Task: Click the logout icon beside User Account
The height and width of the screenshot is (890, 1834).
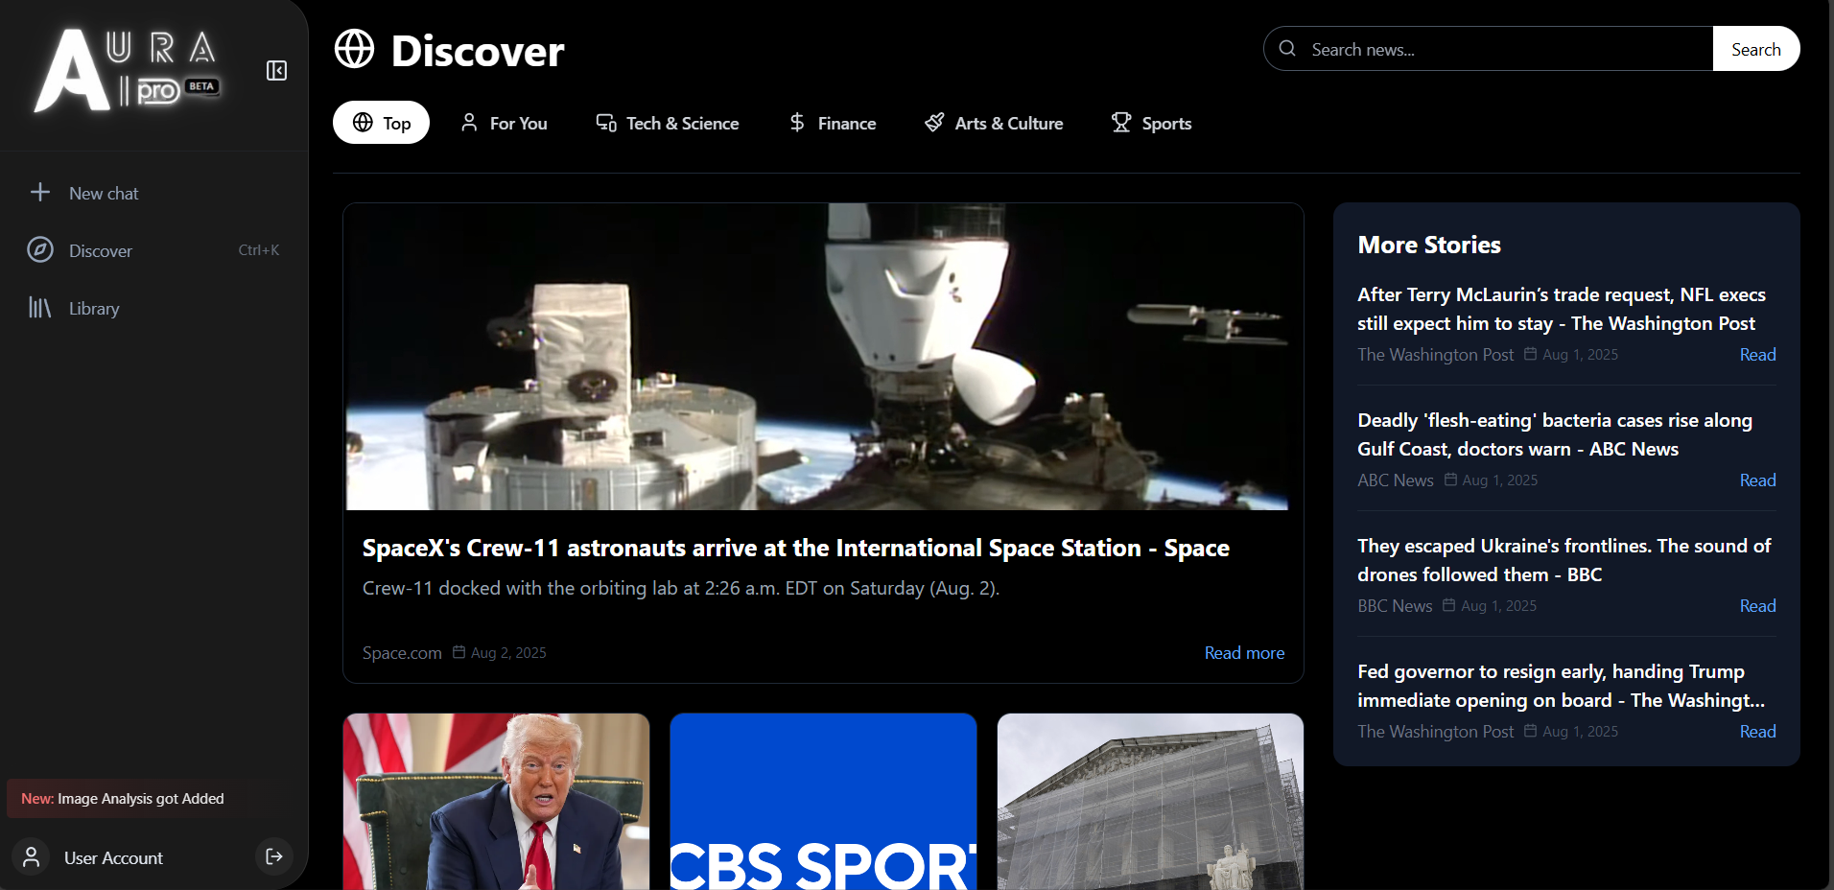Action: (274, 856)
